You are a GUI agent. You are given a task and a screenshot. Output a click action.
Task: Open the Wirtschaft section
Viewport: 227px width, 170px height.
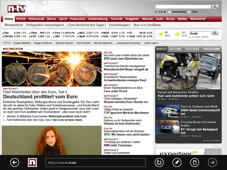coord(36,19)
